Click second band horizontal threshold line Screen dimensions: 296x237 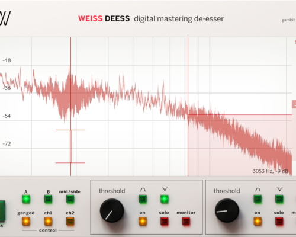[240, 114]
